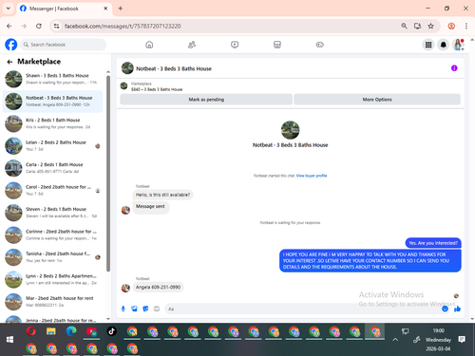Choose a GIF icon in composer
Image resolution: width=475 pixels, height=356 pixels.
click(x=157, y=309)
